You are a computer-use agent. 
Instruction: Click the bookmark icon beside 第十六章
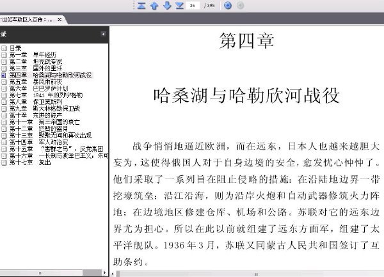pyautogui.click(x=3, y=156)
